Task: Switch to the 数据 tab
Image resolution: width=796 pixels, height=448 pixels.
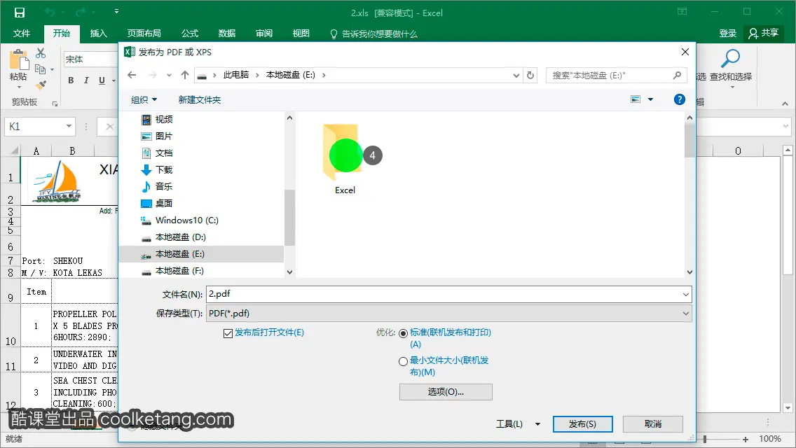Action: [227, 34]
